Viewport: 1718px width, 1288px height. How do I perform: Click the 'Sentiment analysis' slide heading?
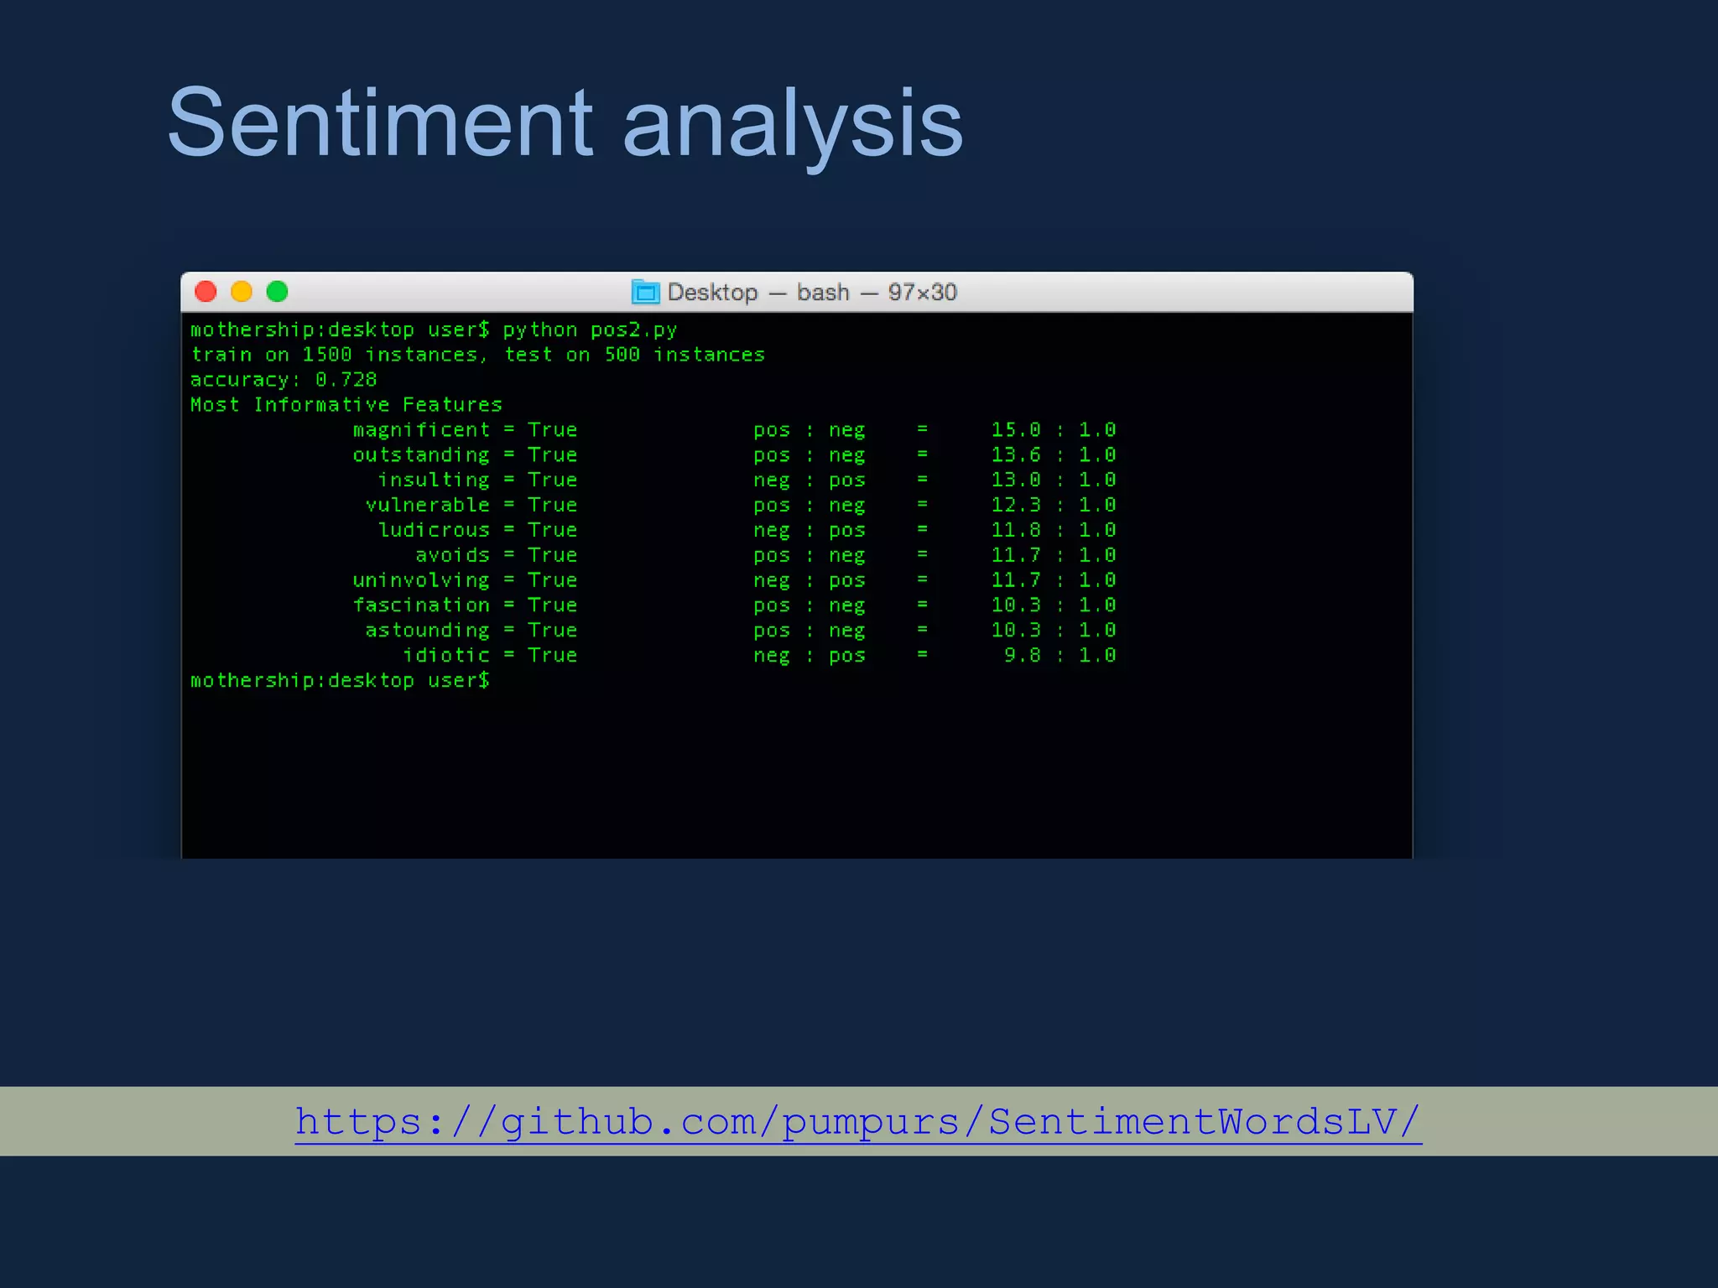[x=565, y=123]
